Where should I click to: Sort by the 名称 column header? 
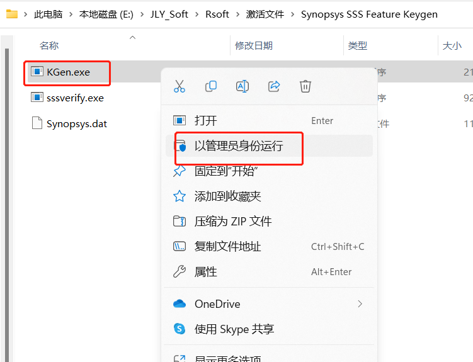coord(49,46)
